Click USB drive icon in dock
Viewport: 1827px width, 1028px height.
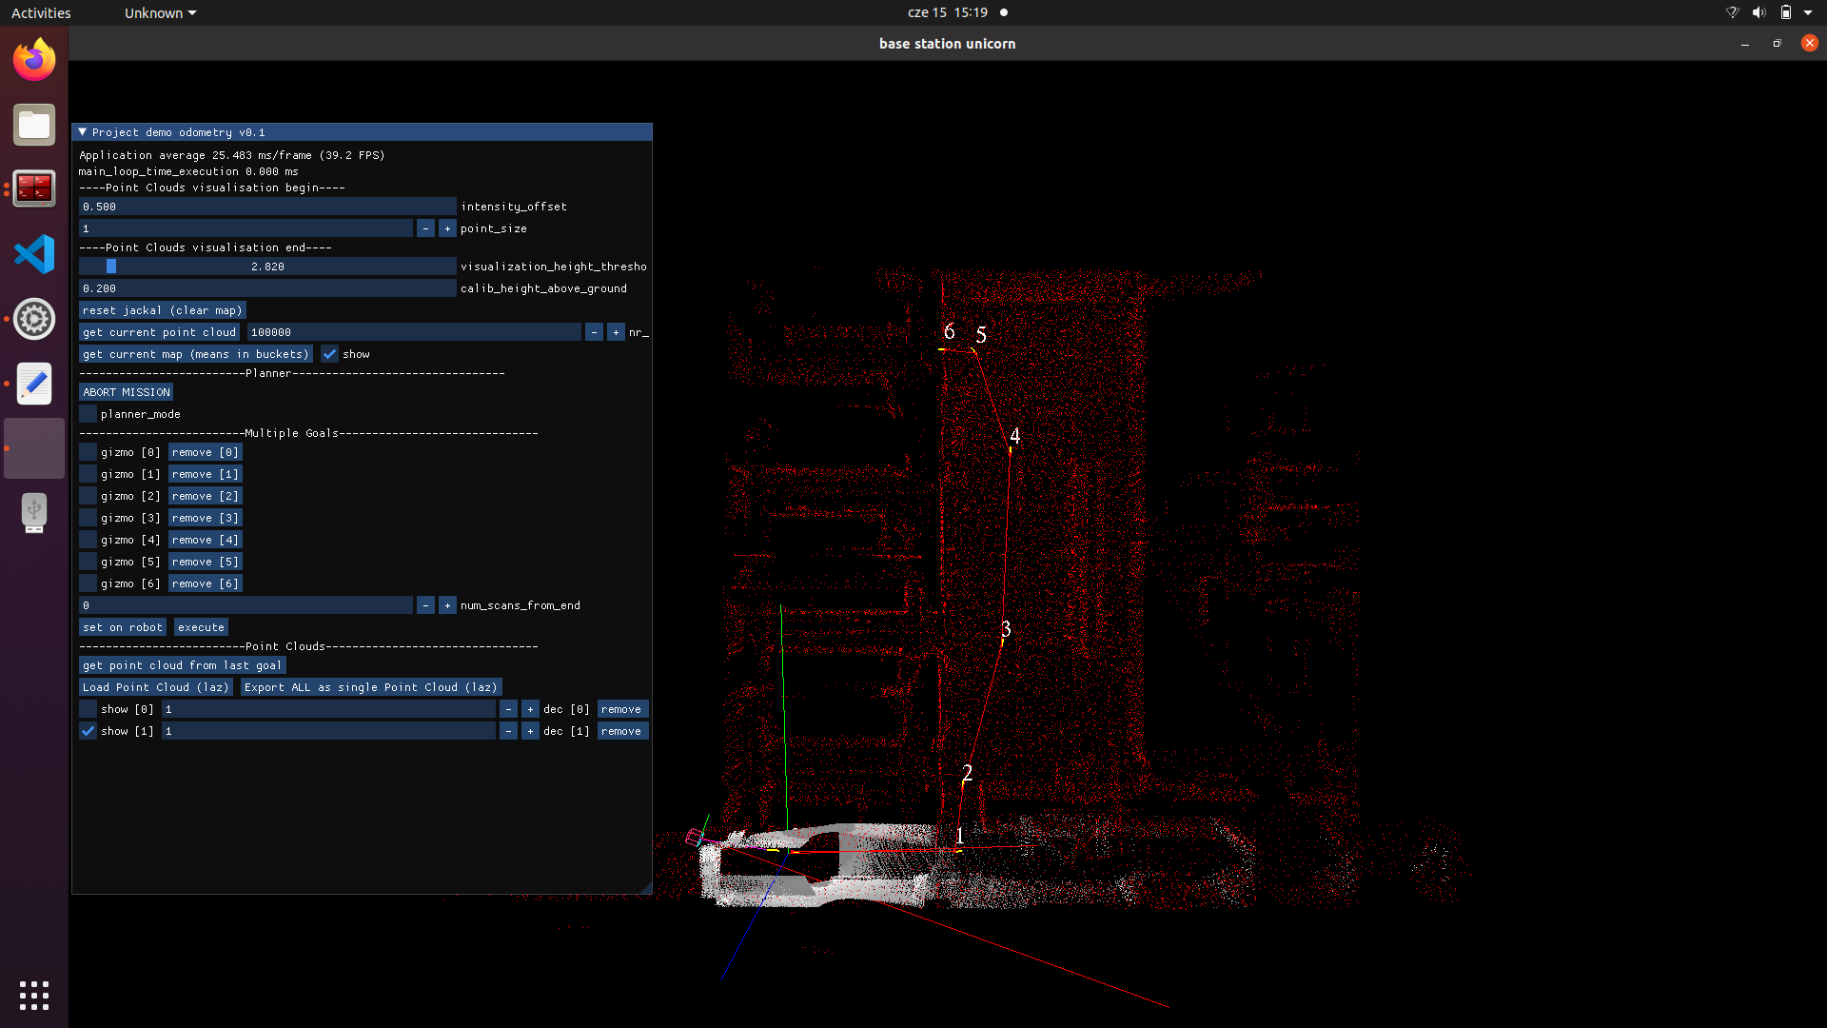coord(34,513)
